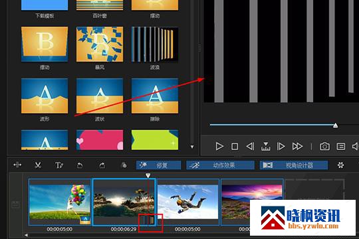Stop the preview playback
The image size is (359, 239).
tap(235, 146)
